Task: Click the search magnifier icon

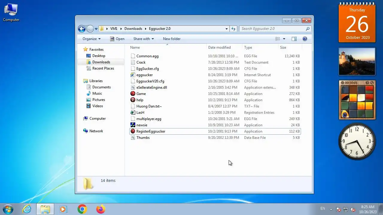Action: [x=308, y=29]
